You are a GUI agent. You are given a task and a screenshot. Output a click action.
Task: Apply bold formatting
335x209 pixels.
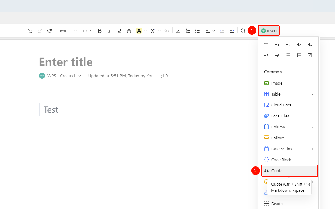[99, 31]
